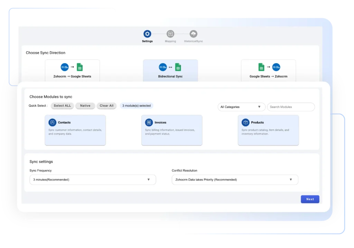Deselect the Invoices module card
The height and width of the screenshot is (248, 354).
click(172, 130)
